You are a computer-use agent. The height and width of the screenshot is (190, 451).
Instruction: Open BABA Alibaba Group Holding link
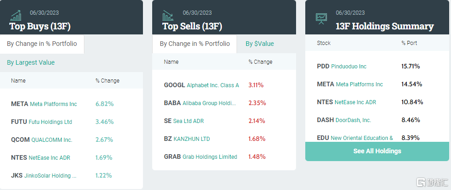pos(200,103)
